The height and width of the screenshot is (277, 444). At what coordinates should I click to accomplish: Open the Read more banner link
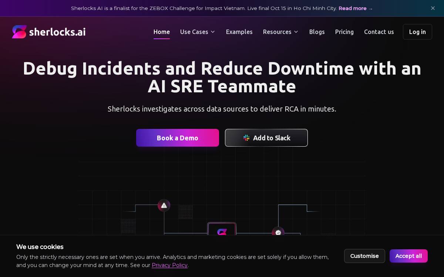pos(356,8)
